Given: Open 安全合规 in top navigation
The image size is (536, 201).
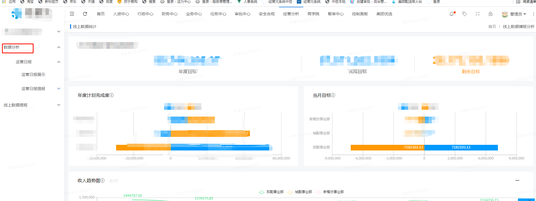Looking at the screenshot, I should (x=267, y=14).
